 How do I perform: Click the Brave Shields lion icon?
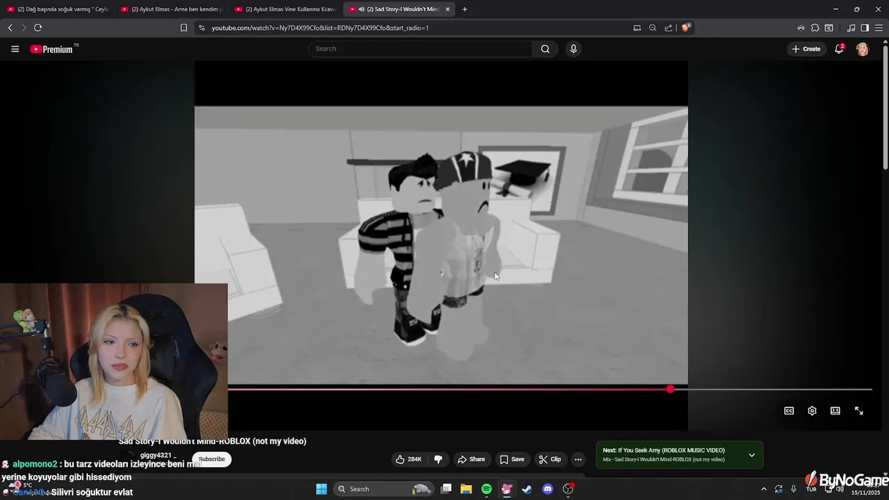[686, 28]
